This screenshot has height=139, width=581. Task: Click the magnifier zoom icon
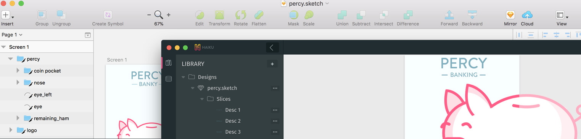(159, 15)
